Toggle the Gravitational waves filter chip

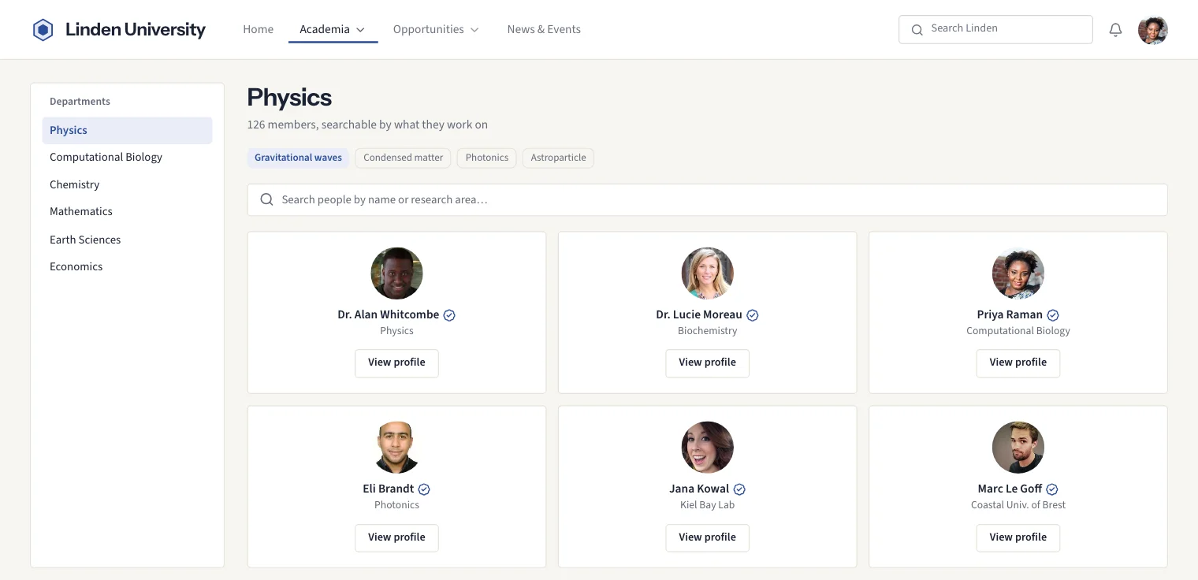tap(298, 158)
